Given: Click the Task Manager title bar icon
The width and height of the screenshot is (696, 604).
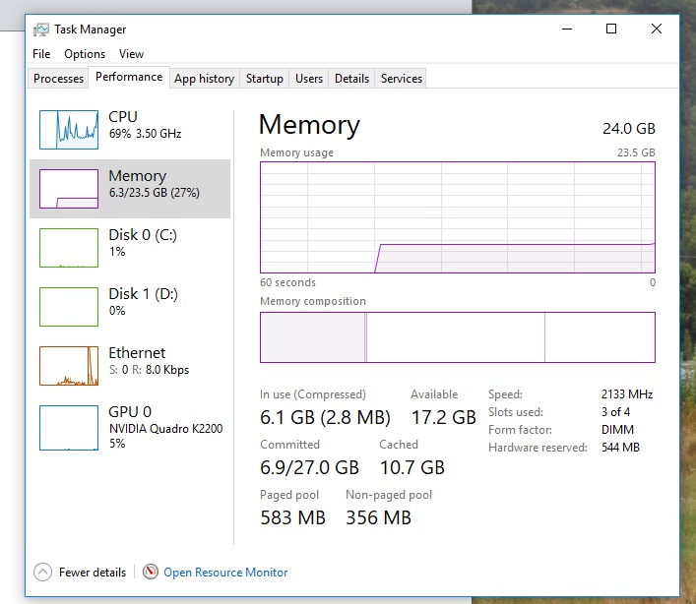Looking at the screenshot, I should click(41, 30).
